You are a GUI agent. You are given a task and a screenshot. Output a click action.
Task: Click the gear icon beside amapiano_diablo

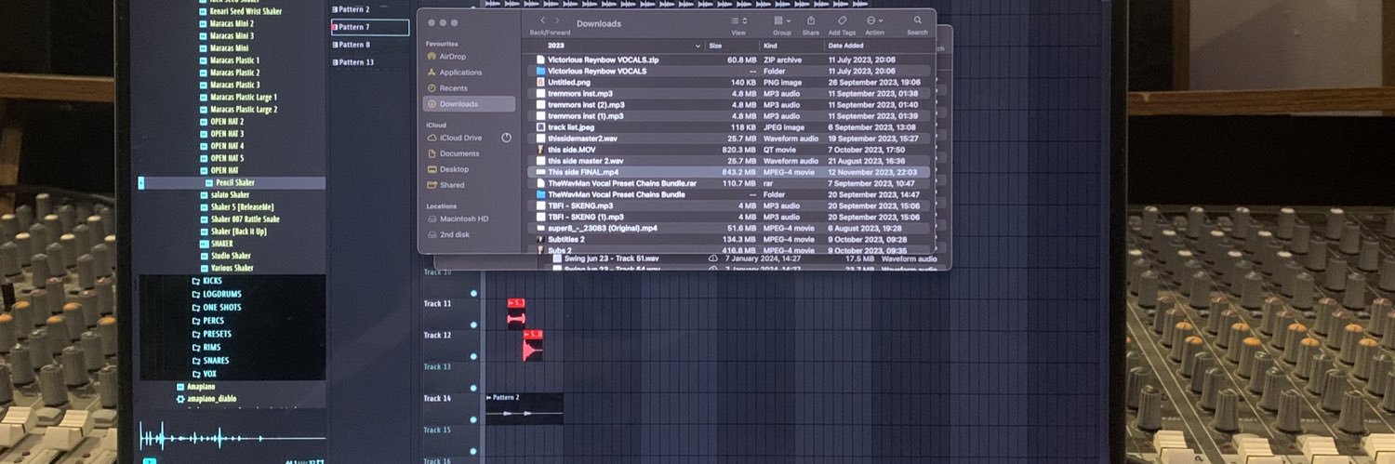tap(180, 399)
